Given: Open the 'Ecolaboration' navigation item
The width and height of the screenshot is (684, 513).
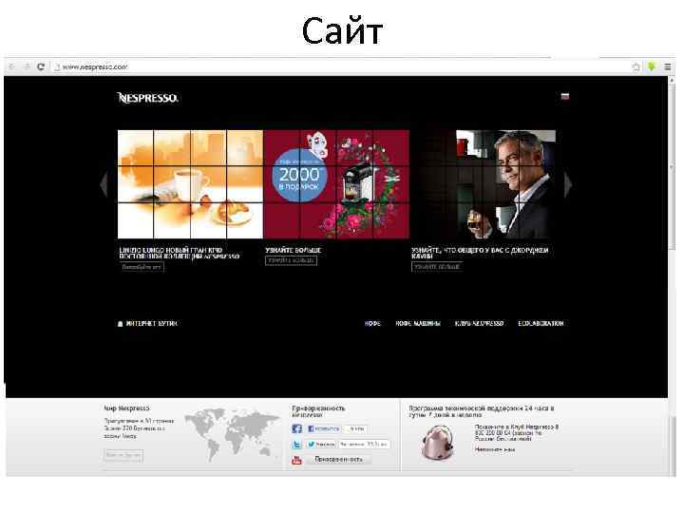Looking at the screenshot, I should click(x=541, y=324).
